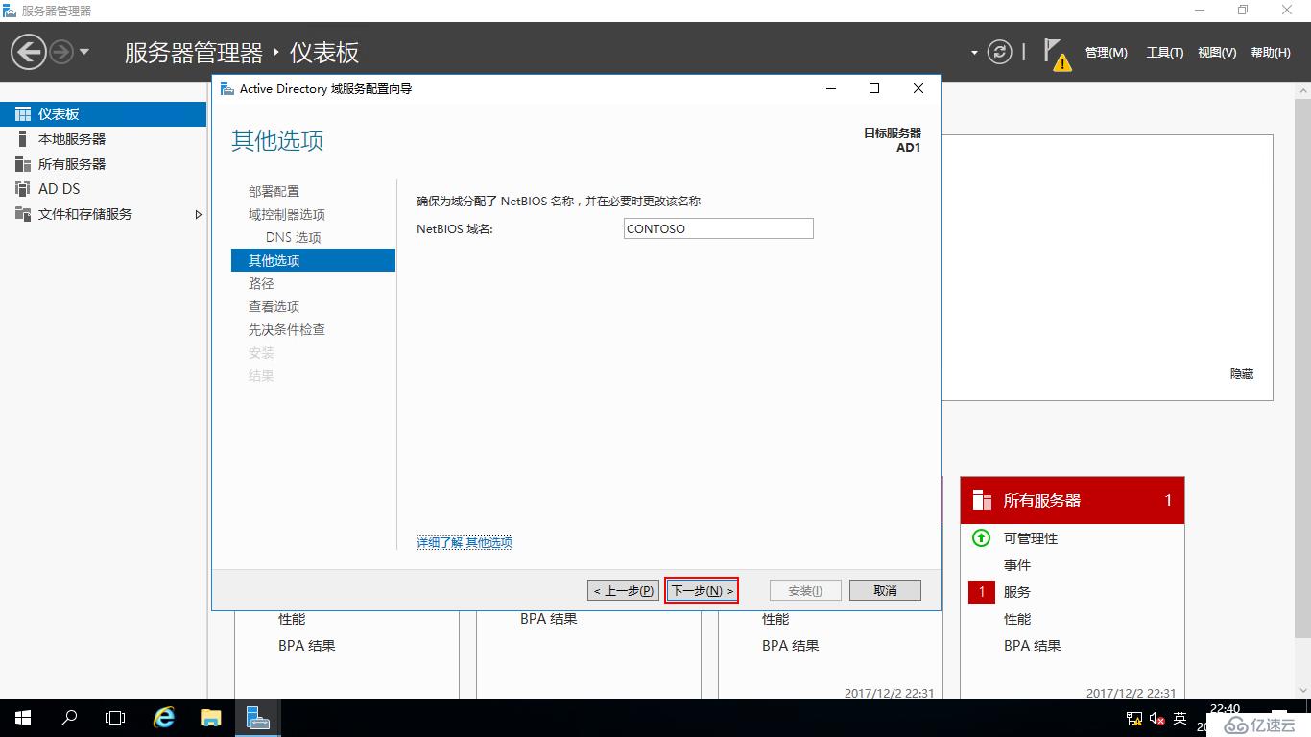1311x737 pixels.
Task: Select 仪表板 in the left sidebar
Action: point(103,114)
